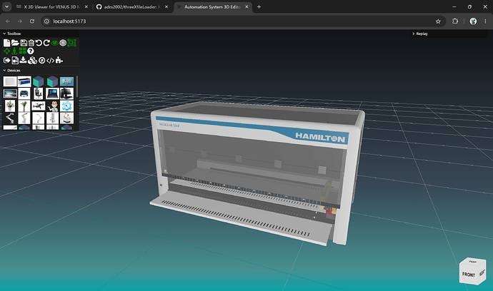
Task: Click the Devices panel scrollbar
Action: pyautogui.click(x=77, y=86)
